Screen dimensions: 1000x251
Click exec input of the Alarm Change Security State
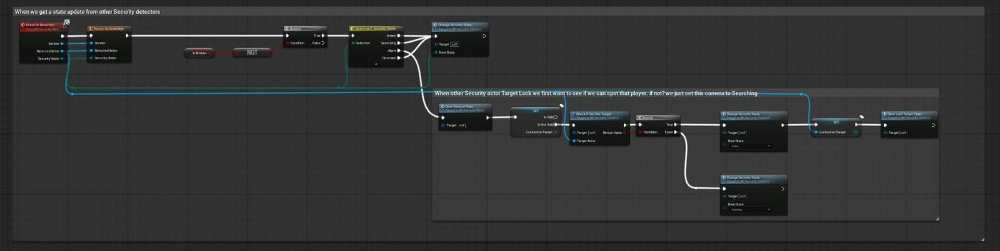point(725,125)
